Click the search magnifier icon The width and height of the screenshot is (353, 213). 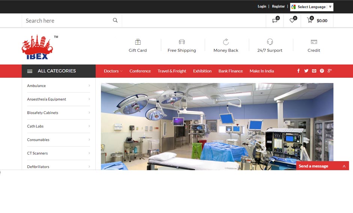[115, 20]
